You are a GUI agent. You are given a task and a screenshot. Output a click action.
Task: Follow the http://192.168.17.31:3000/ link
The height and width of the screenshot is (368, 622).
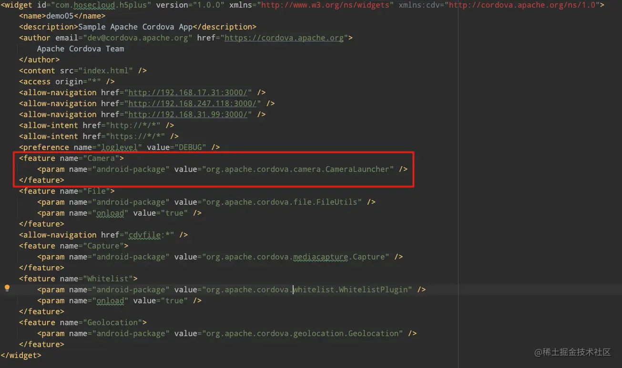point(188,92)
